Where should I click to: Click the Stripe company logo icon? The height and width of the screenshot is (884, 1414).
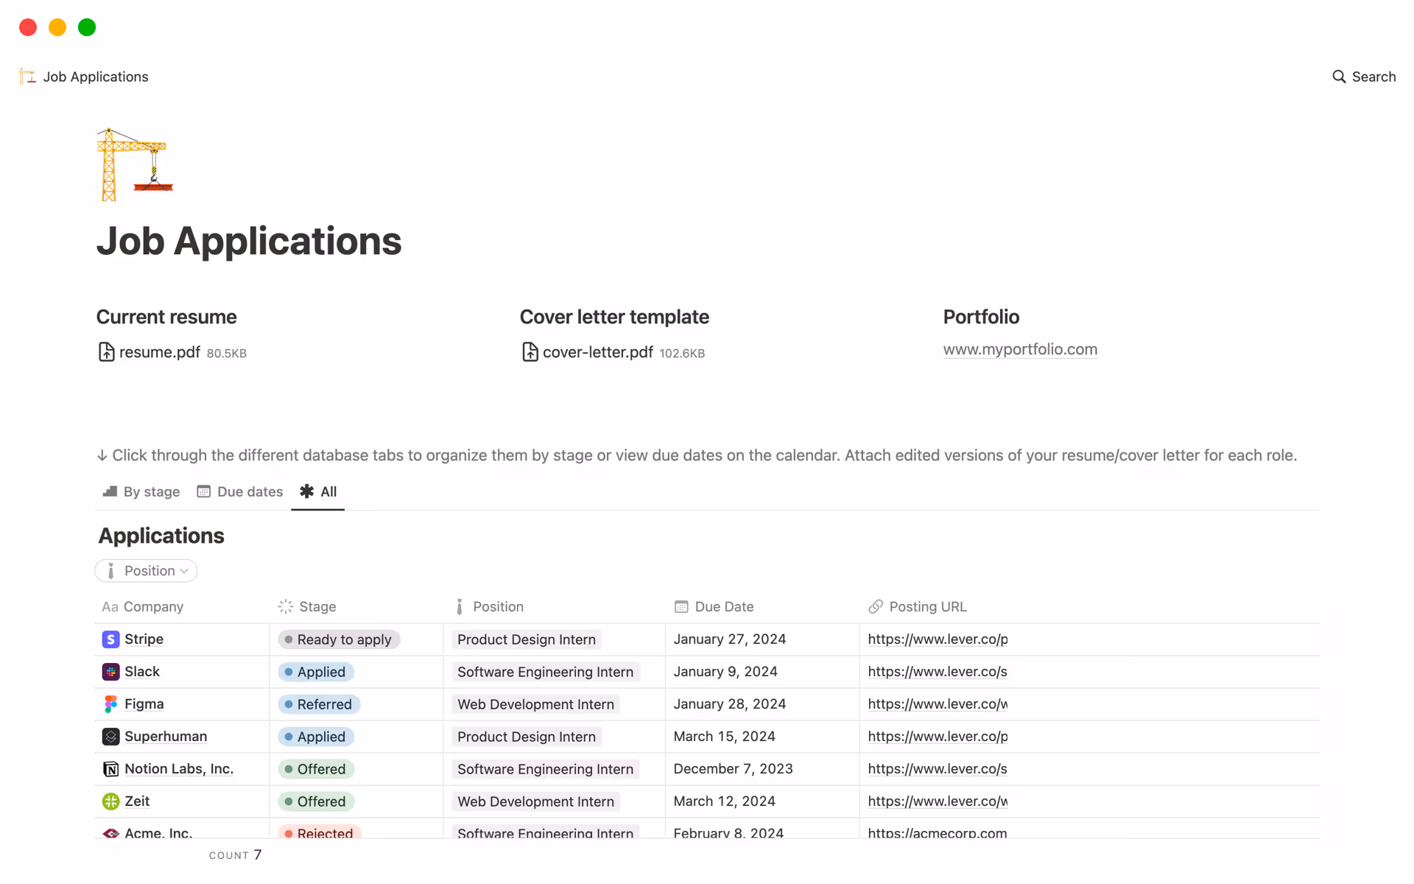[110, 639]
